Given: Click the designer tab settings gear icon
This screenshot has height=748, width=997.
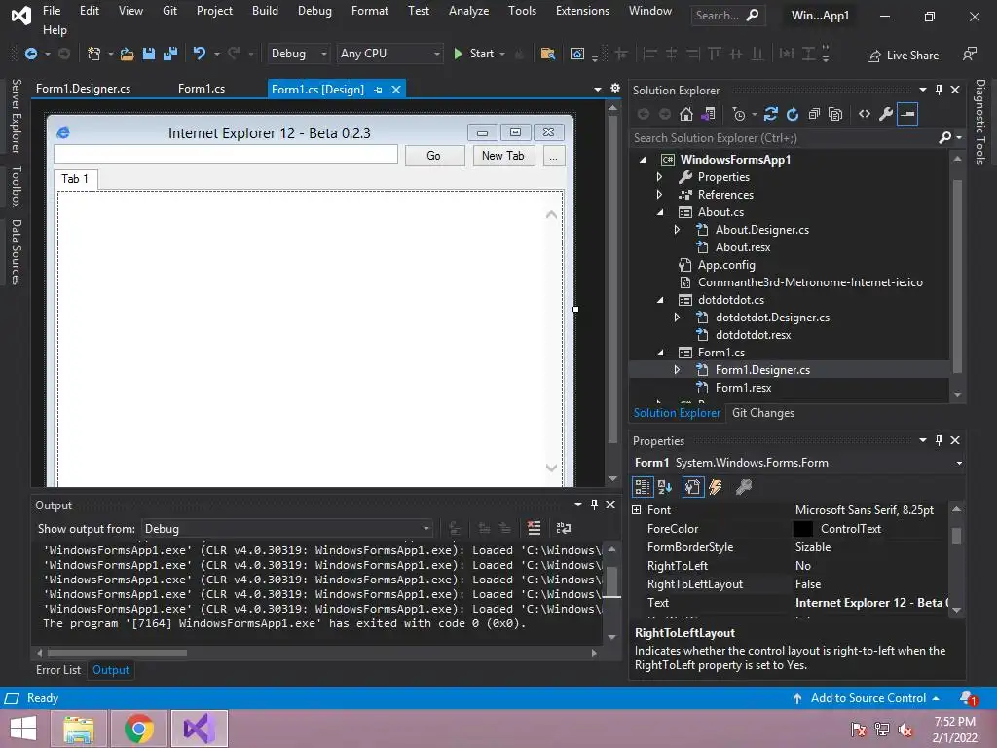Looking at the screenshot, I should (615, 89).
